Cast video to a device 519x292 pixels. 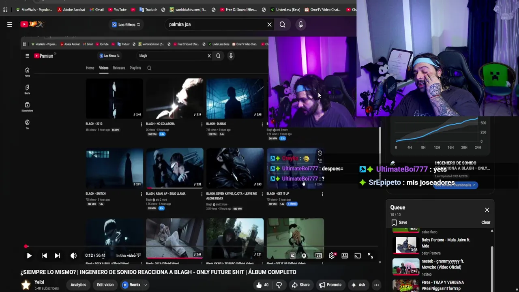coord(357,255)
